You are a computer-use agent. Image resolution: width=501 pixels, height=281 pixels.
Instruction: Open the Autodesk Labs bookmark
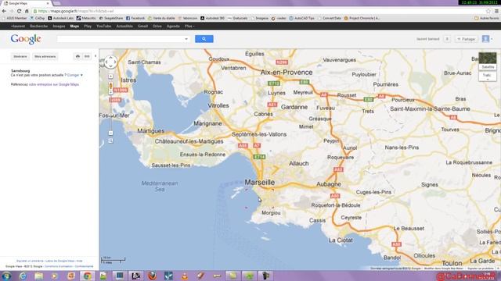pyautogui.click(x=61, y=18)
